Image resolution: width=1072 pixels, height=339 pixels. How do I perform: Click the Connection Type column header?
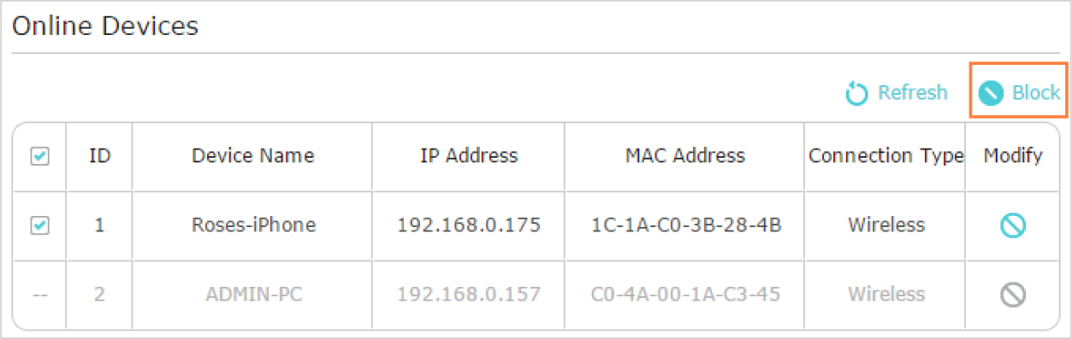pyautogui.click(x=886, y=156)
